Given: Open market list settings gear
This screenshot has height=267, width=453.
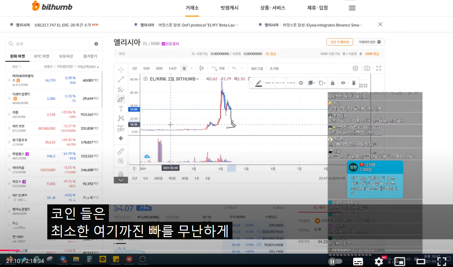Looking at the screenshot, I should point(96,44).
